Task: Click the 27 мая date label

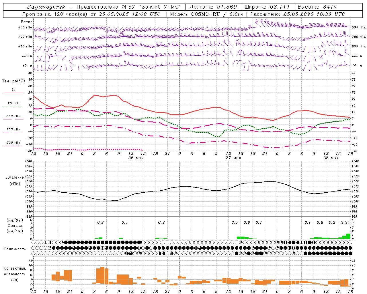Action: click(233, 158)
